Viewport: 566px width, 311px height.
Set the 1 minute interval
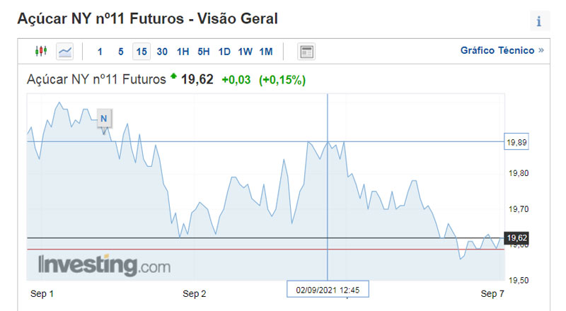[100, 52]
